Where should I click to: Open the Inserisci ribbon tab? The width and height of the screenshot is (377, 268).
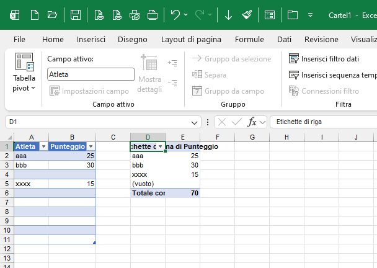coord(91,40)
